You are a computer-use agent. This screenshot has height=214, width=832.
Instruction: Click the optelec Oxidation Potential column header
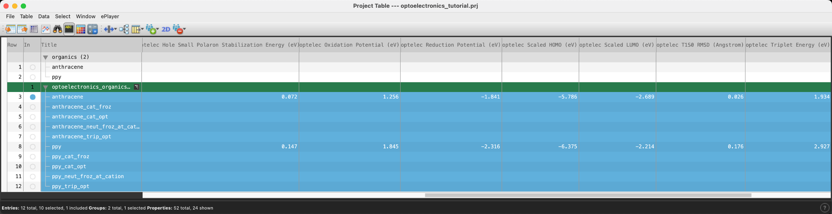click(x=350, y=45)
